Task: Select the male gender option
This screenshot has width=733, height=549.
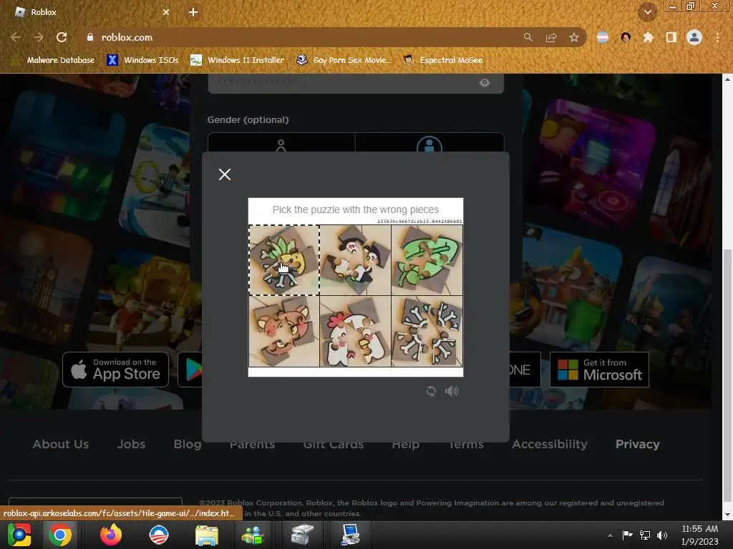Action: tap(429, 144)
